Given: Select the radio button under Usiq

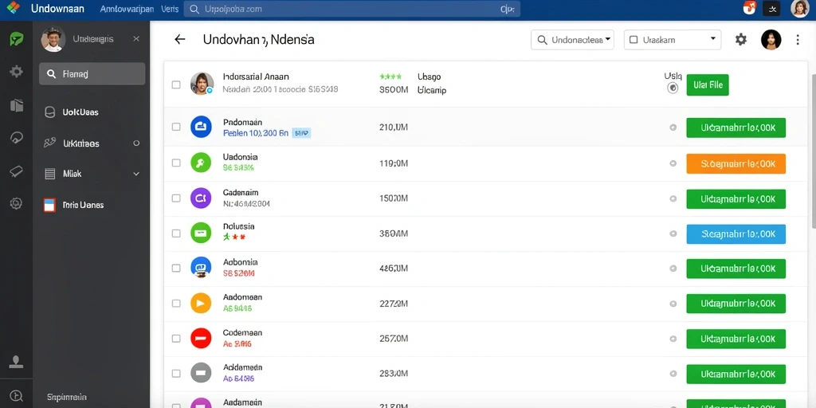Looking at the screenshot, I should click(673, 88).
